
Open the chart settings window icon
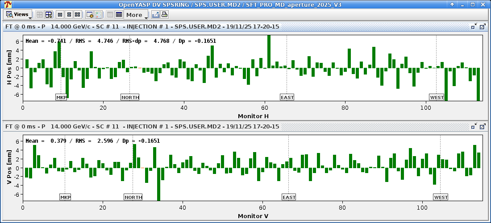pyautogui.click(x=90, y=15)
